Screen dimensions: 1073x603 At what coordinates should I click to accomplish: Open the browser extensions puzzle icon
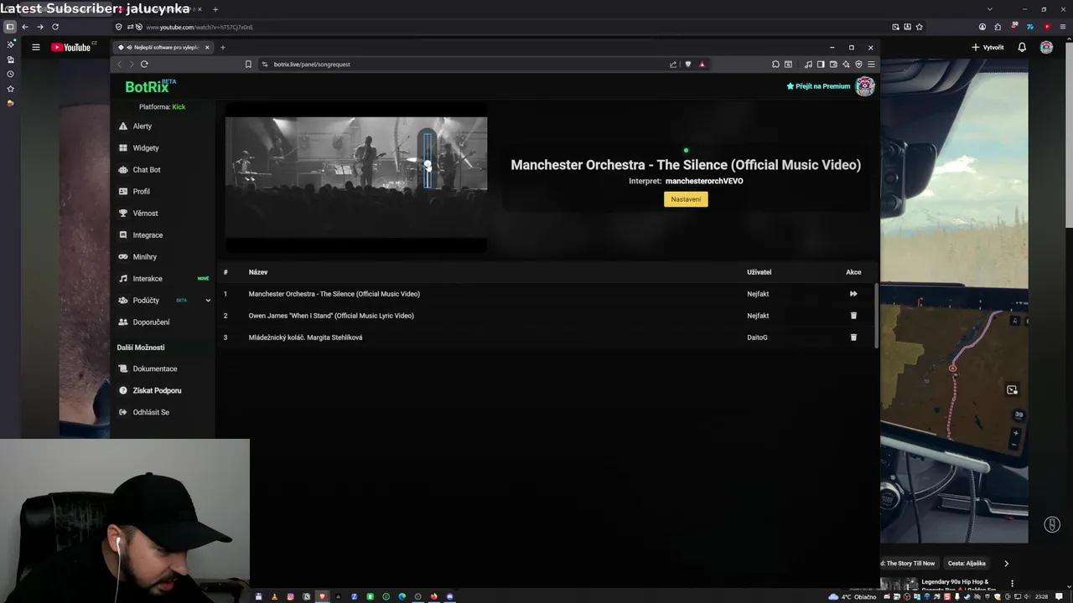click(x=775, y=64)
